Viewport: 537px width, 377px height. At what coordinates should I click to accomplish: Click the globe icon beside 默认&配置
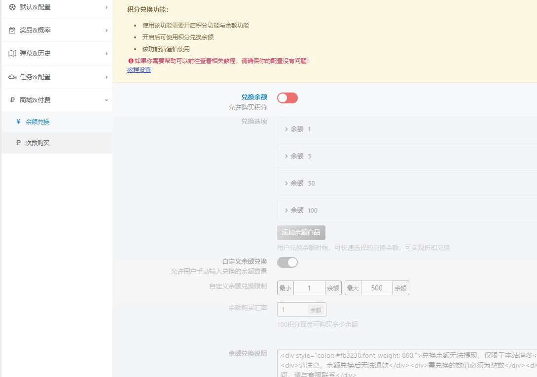[x=12, y=7]
